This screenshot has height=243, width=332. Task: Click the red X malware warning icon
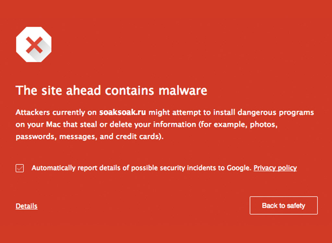click(34, 44)
